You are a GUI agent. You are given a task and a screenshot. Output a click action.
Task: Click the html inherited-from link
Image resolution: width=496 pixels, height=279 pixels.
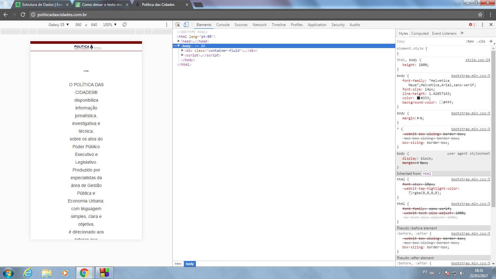[427, 174]
